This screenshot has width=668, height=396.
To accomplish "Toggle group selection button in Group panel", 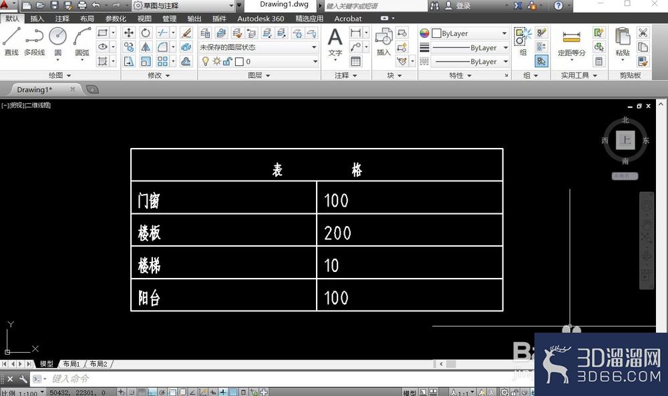I will pyautogui.click(x=541, y=62).
